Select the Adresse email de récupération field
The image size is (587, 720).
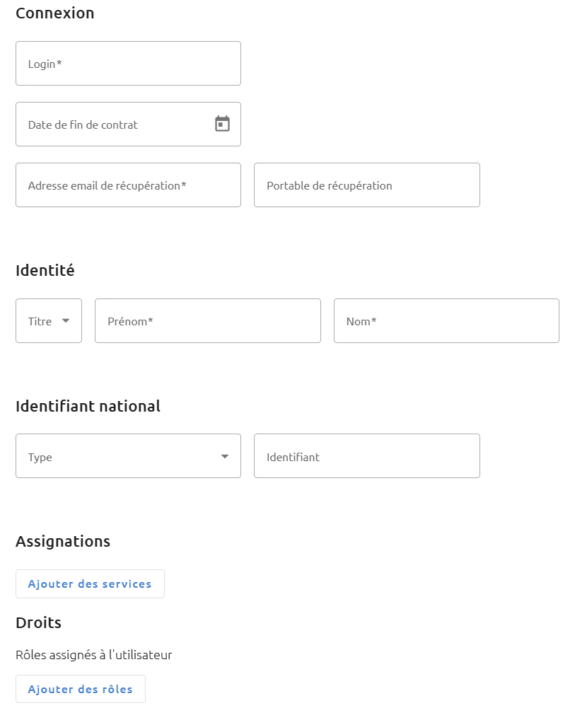click(x=128, y=185)
